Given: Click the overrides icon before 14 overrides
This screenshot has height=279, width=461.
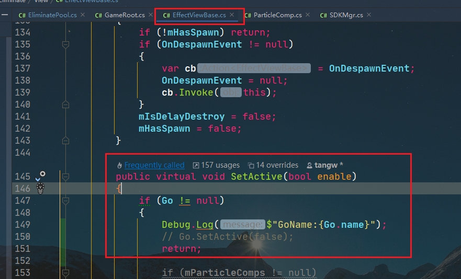Looking at the screenshot, I should 251,165.
